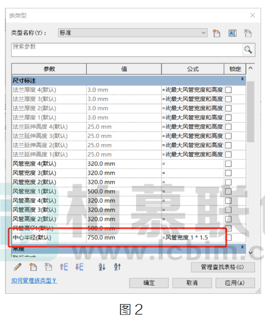
Task: Open the 类型名称 dropdown showing 标准
Action: click(x=133, y=33)
